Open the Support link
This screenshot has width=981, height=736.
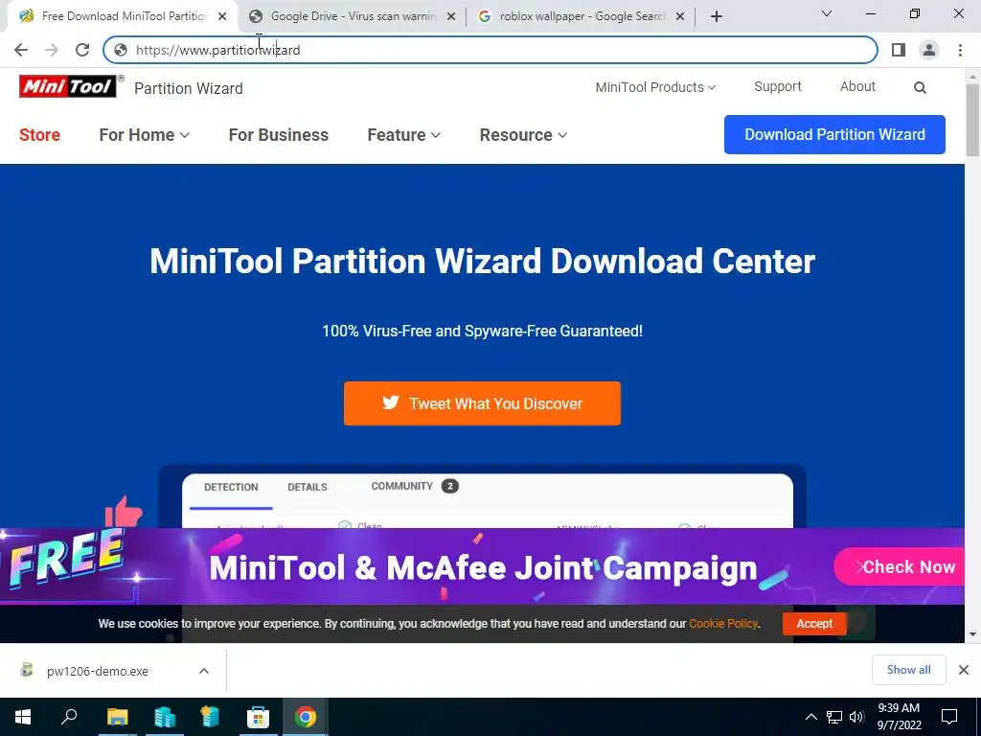[778, 86]
